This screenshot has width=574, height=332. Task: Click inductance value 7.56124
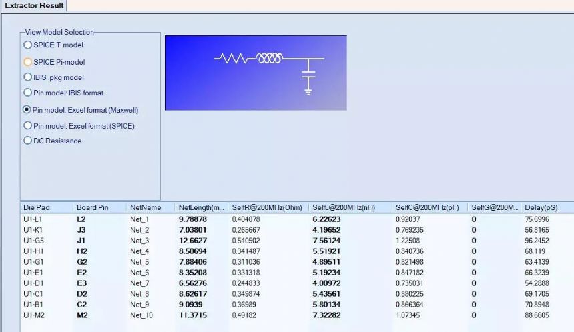326,241
